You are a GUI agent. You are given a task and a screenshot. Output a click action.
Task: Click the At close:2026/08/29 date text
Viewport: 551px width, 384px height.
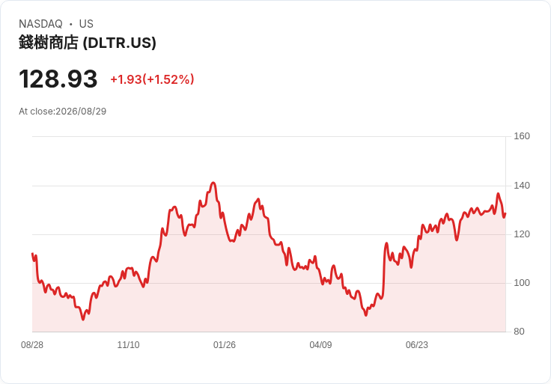pos(63,112)
